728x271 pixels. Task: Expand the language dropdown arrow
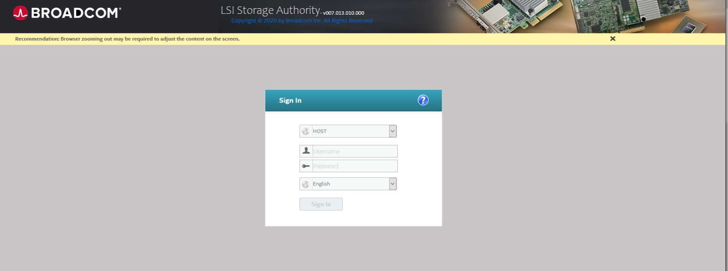(x=393, y=184)
